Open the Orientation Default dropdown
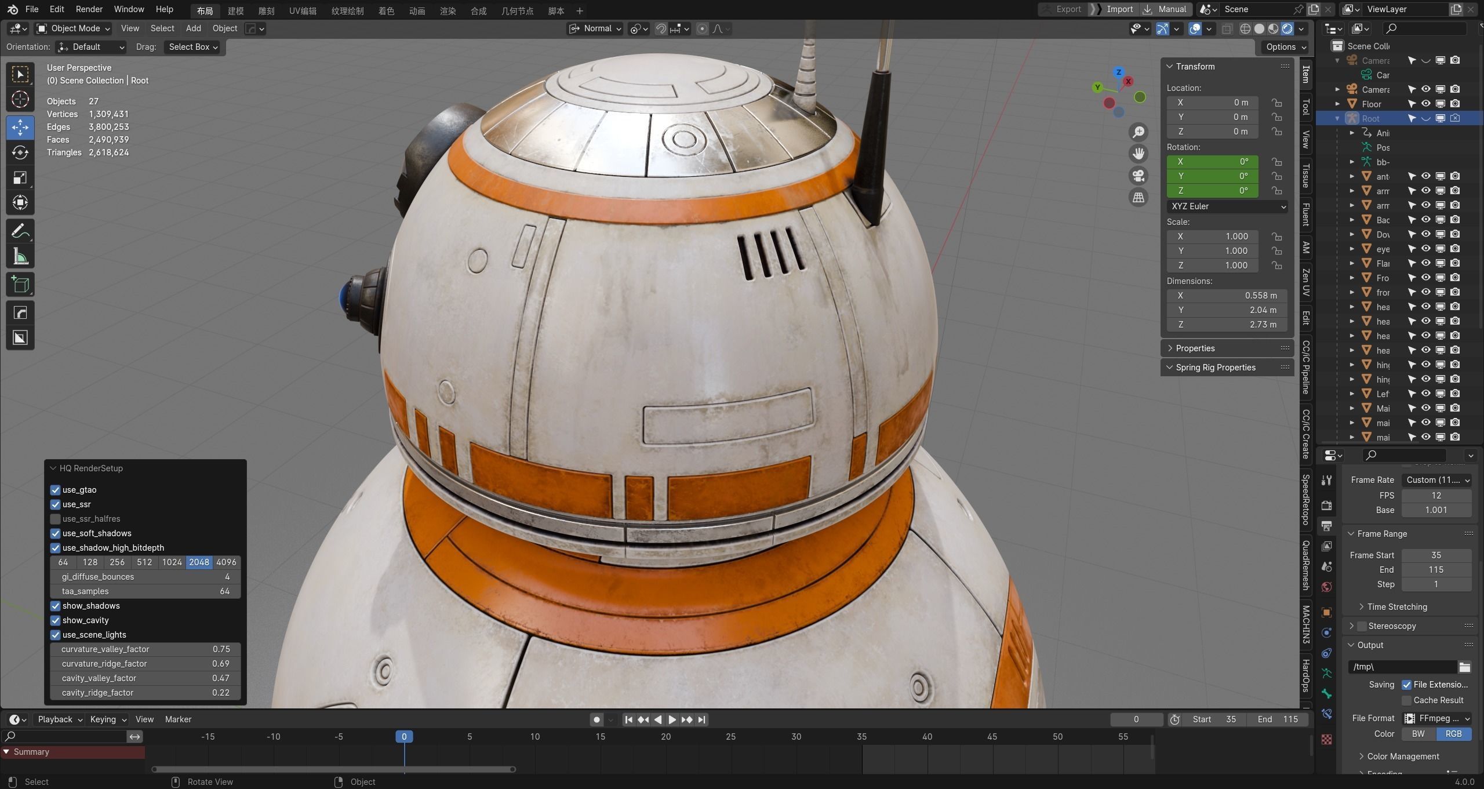This screenshot has width=1484, height=789. pyautogui.click(x=91, y=47)
